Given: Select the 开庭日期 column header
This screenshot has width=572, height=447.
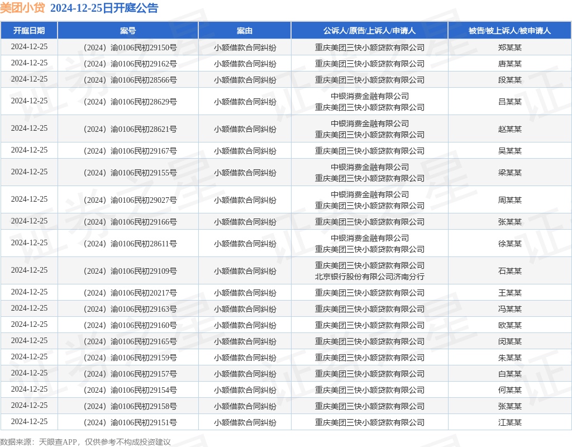Looking at the screenshot, I should coord(29,31).
